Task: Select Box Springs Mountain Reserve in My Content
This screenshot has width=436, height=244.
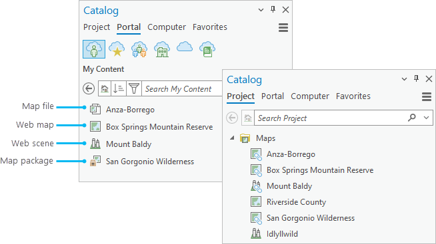Action: [x=159, y=127]
